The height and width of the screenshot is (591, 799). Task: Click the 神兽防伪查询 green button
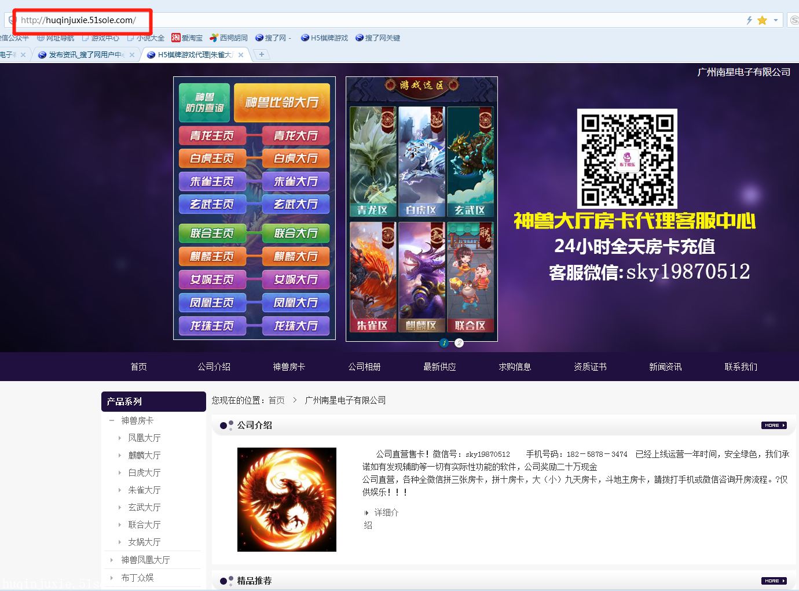click(x=204, y=102)
